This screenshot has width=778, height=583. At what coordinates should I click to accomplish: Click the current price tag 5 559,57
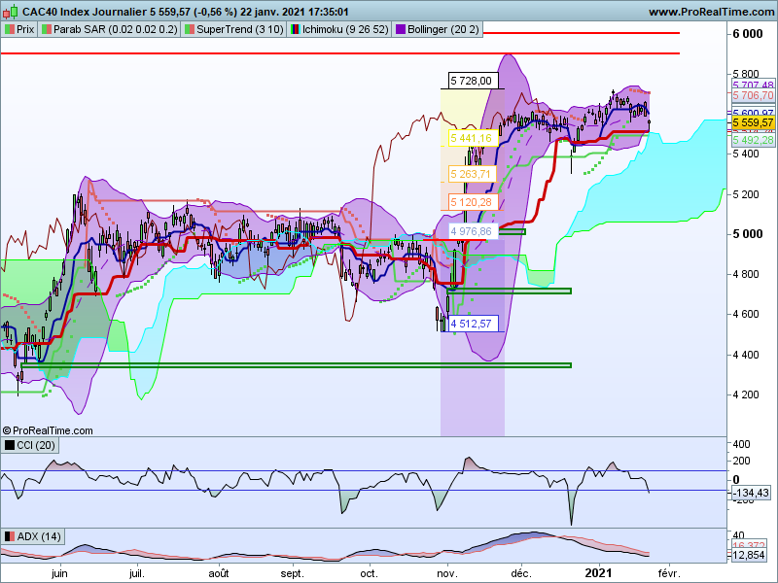(x=753, y=122)
